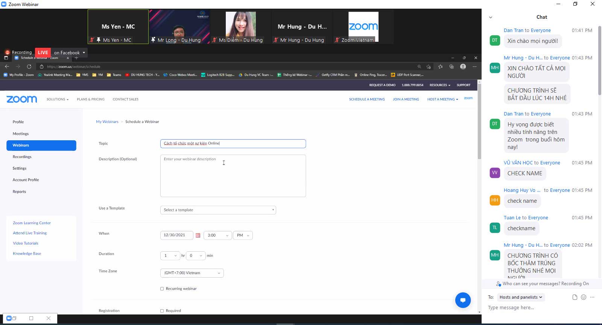Select Meetings in the left sidebar
The image size is (602, 325).
(x=21, y=134)
